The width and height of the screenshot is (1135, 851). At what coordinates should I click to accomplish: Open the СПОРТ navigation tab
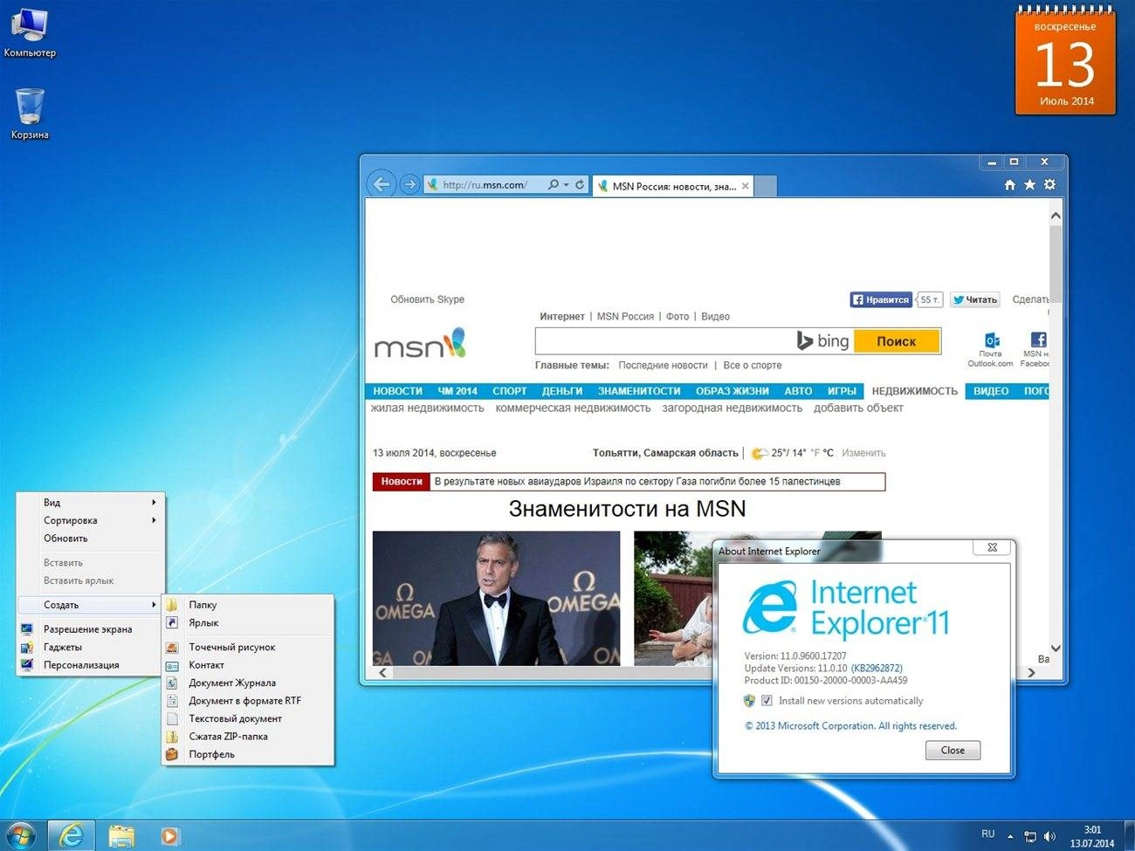click(510, 391)
